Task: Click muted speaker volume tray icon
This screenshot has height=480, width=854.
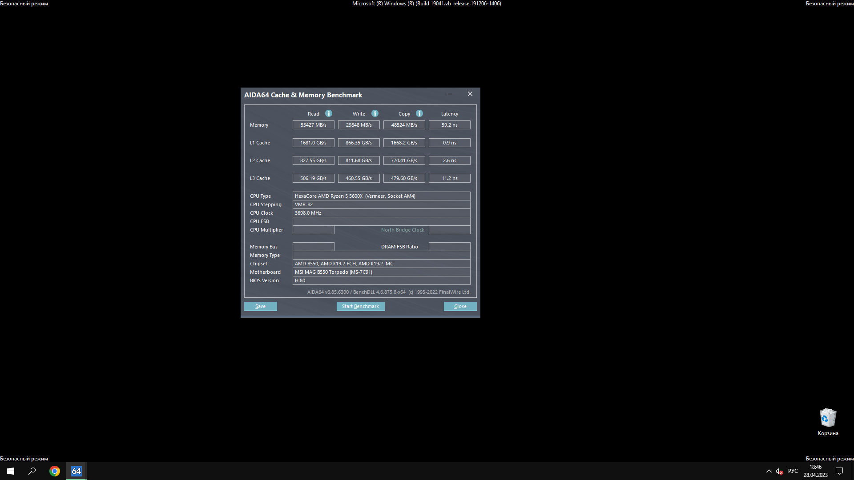Action: coord(779,471)
